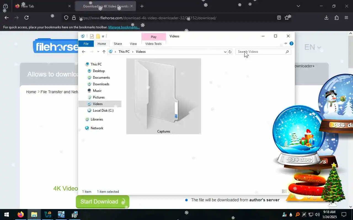
Task: Click the volume speaker tray icon
Action: coord(317,215)
